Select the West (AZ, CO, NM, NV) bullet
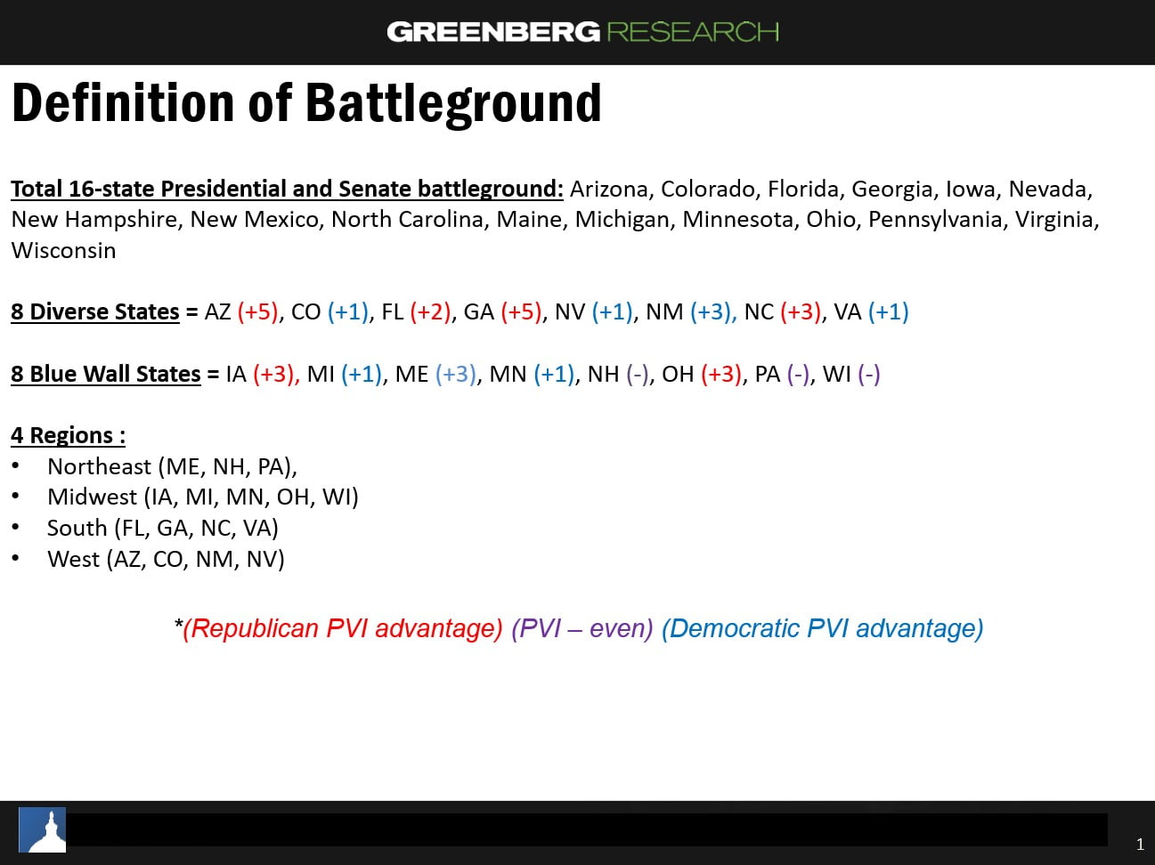 [x=166, y=559]
